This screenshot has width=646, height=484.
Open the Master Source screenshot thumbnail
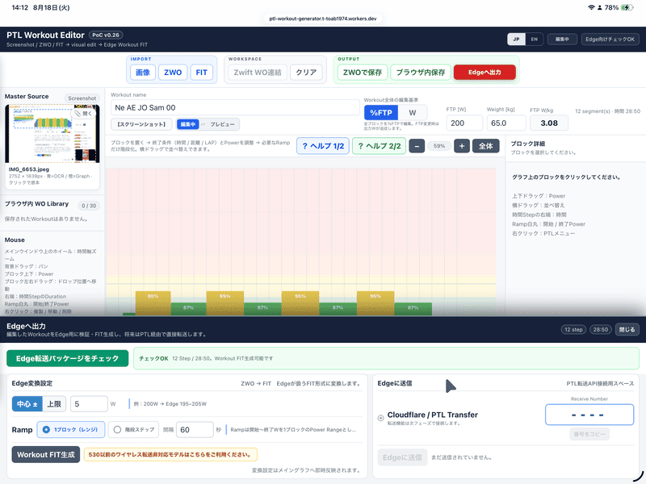pos(52,134)
